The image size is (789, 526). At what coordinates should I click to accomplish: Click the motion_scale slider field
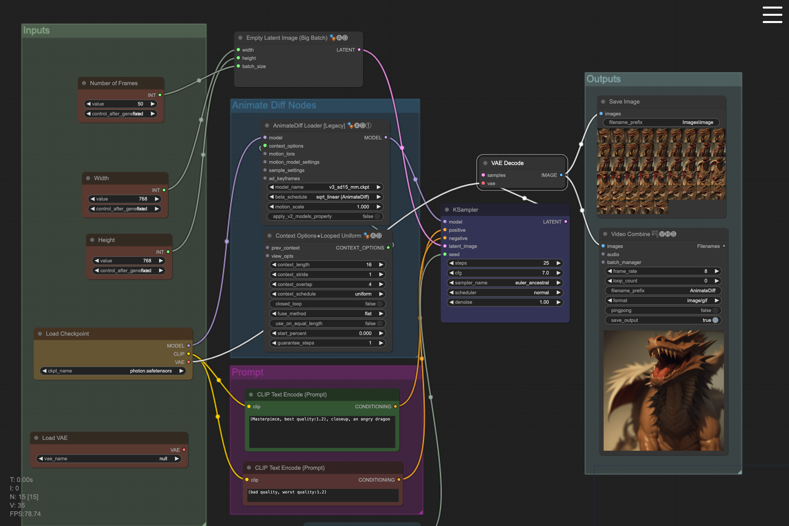pos(325,207)
